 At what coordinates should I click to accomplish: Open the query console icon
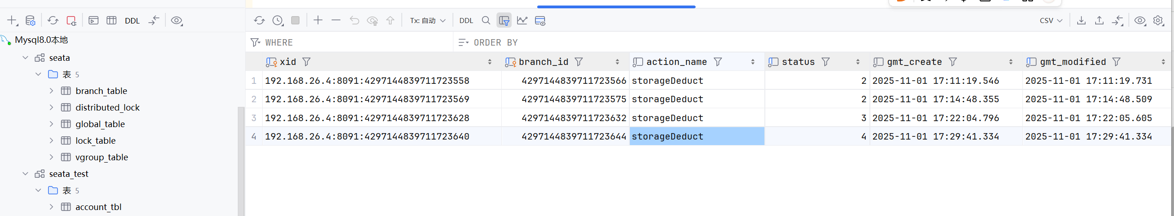[94, 21]
